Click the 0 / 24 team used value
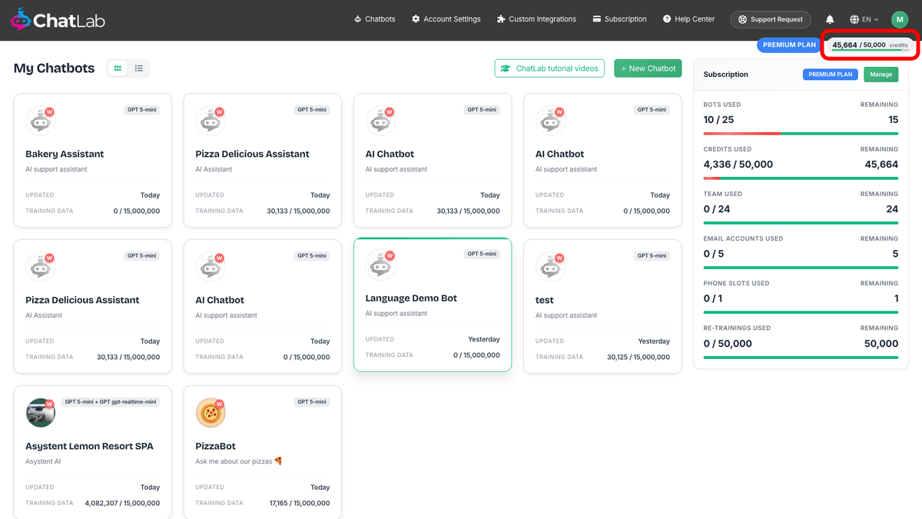 pyautogui.click(x=717, y=209)
